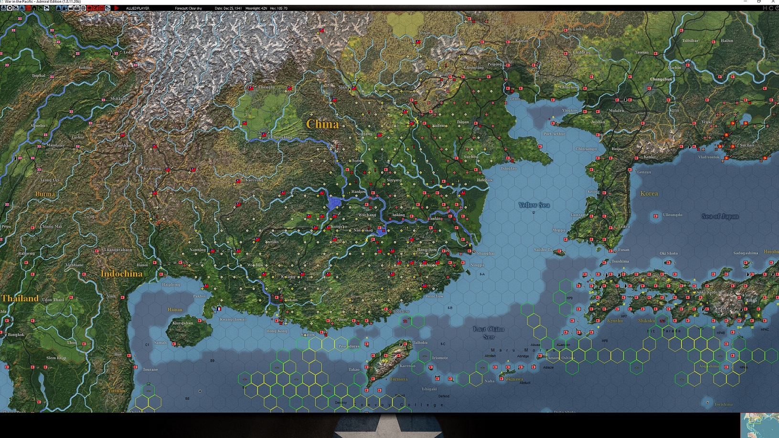The width and height of the screenshot is (779, 438).
Task: Click the ALLIED PLAYER label
Action: pos(138,8)
